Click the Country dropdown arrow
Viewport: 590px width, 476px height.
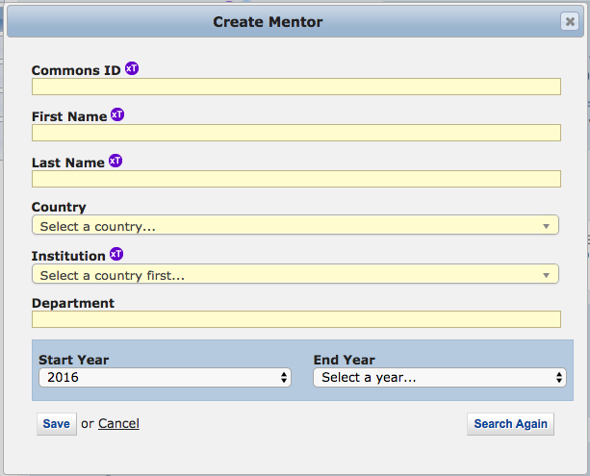(x=546, y=226)
